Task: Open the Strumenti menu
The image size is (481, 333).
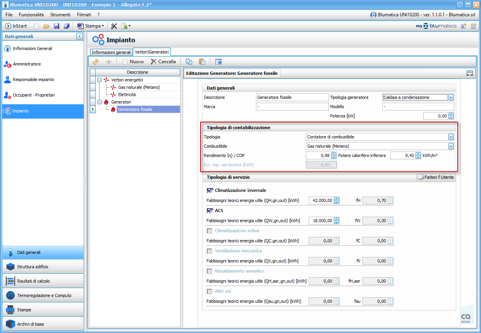Action: pyautogui.click(x=60, y=15)
